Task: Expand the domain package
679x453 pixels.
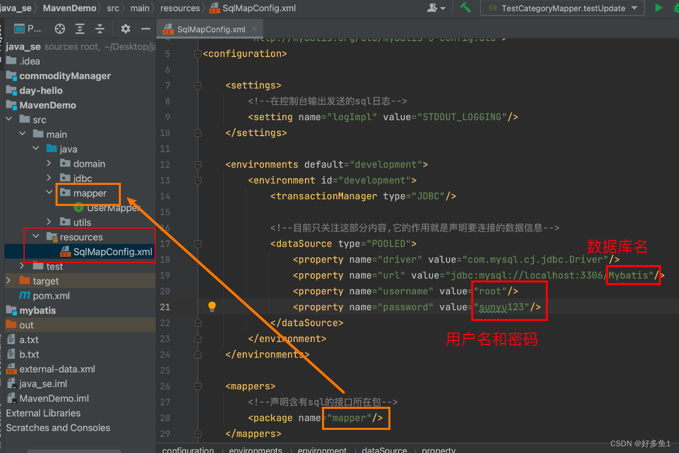Action: (x=49, y=163)
